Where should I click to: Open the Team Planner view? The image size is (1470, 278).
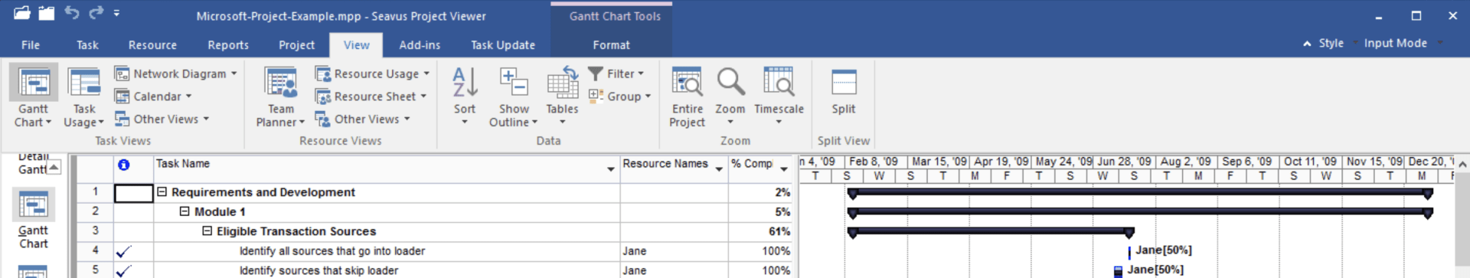coord(280,96)
